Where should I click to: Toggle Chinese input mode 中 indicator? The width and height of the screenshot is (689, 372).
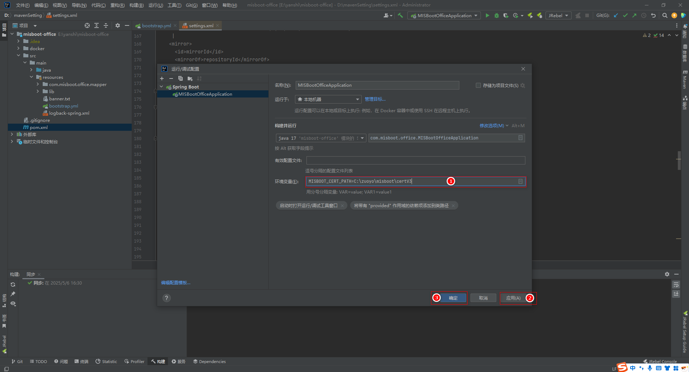click(x=632, y=368)
